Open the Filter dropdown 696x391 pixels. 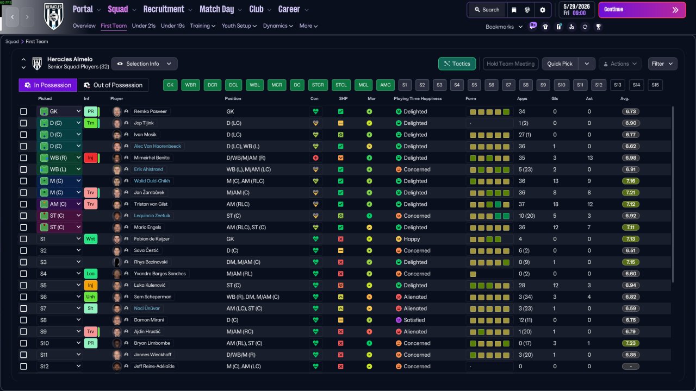coord(662,64)
